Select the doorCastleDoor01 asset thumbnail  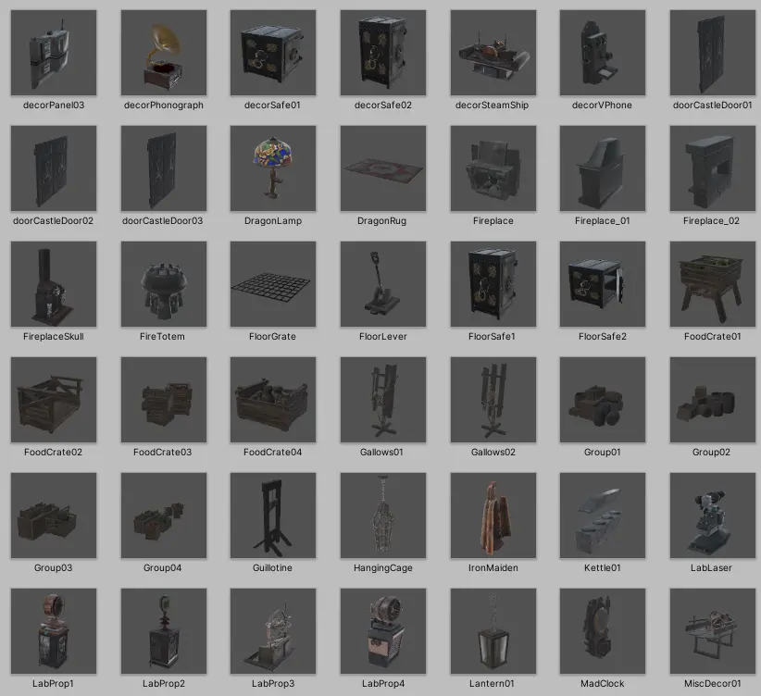[713, 53]
